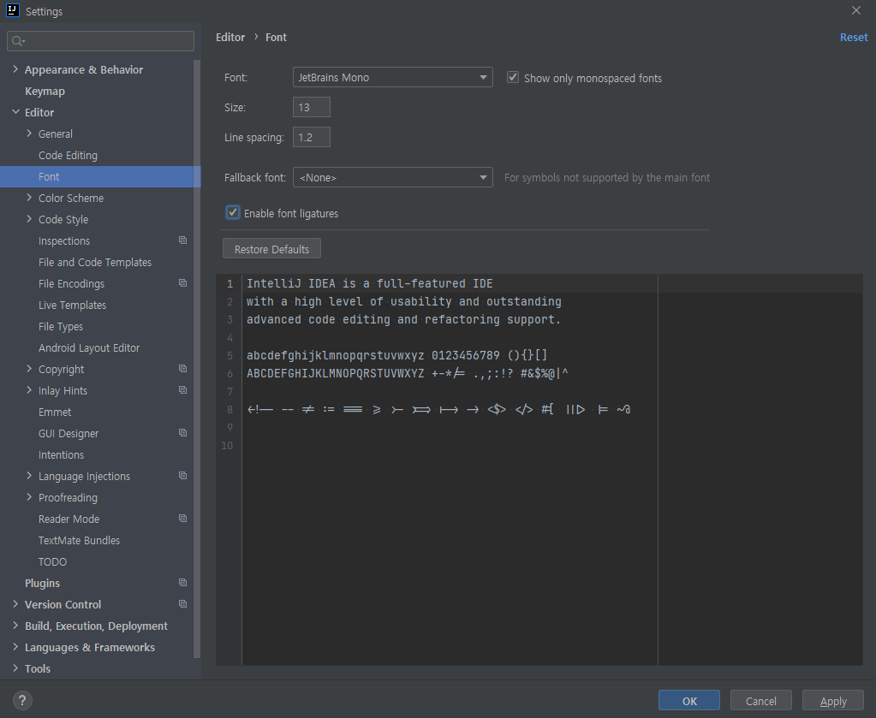Viewport: 876px width, 718px height.
Task: Click the project-level icon beside Inlay Hints
Action: coord(182,389)
